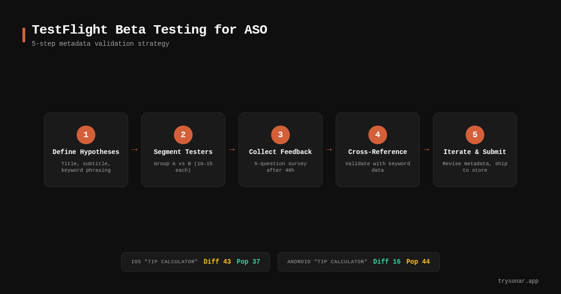The width and height of the screenshot is (561, 294).
Task: Click the step 3 number circle
Action: [x=280, y=135]
